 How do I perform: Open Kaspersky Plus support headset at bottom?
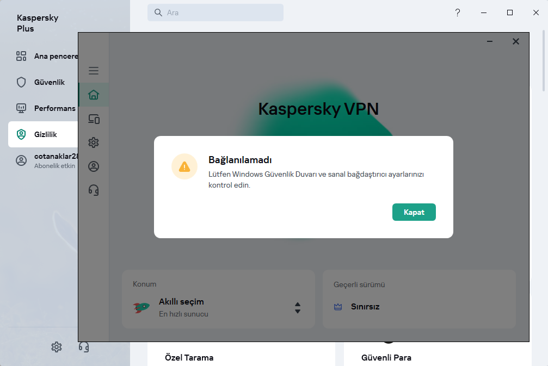coord(83,347)
